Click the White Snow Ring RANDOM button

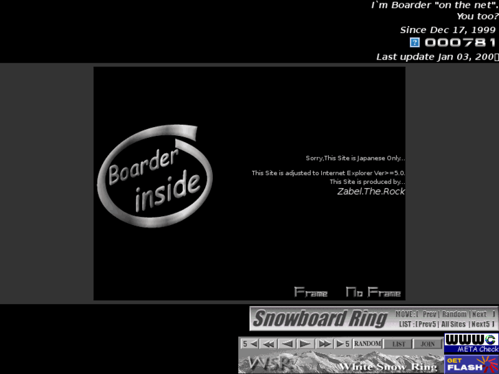[368, 344]
